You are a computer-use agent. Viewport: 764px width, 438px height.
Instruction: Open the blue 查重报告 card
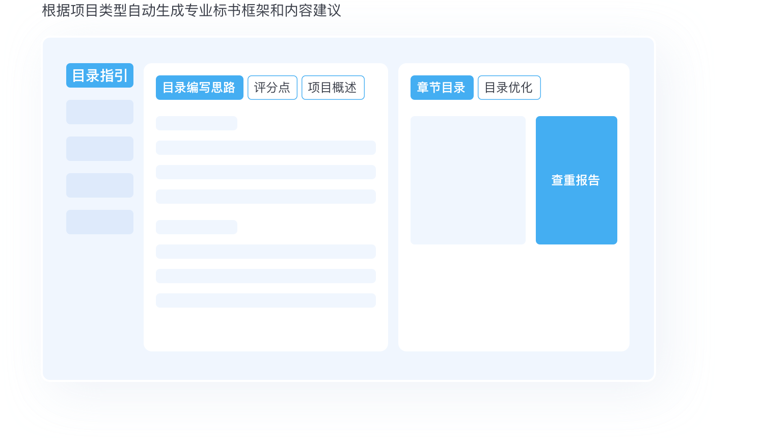(x=576, y=180)
